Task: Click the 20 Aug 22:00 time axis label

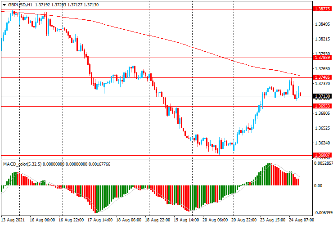Action: (x=244, y=220)
